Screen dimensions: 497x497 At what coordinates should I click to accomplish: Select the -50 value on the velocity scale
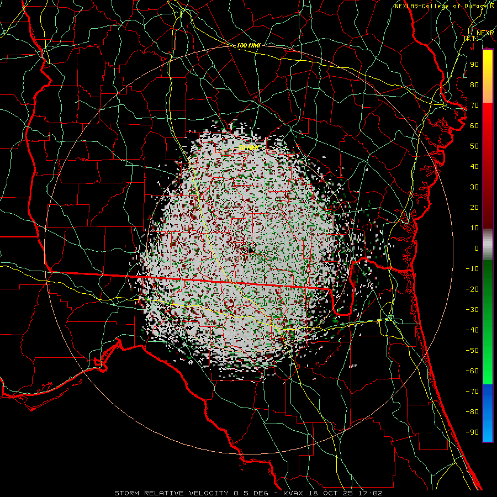(x=472, y=351)
